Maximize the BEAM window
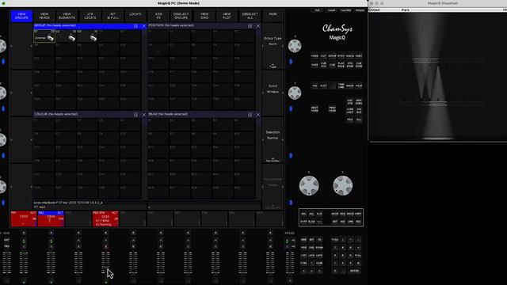Screen dimensions: 507x285 click(x=250, y=114)
